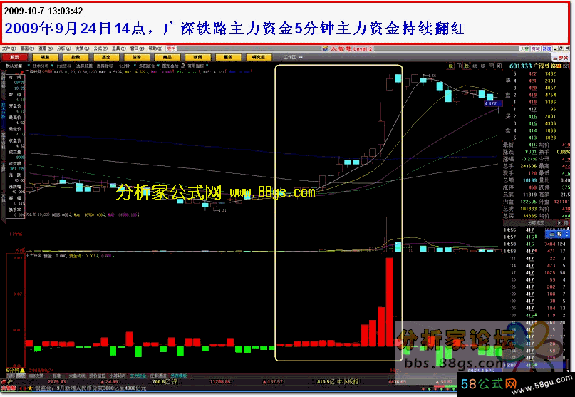Open the 文件 menu

coord(9,48)
